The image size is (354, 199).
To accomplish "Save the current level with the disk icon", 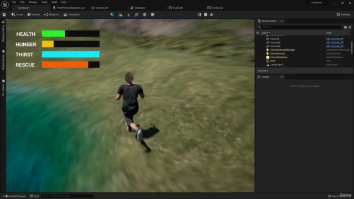I will (4, 15).
